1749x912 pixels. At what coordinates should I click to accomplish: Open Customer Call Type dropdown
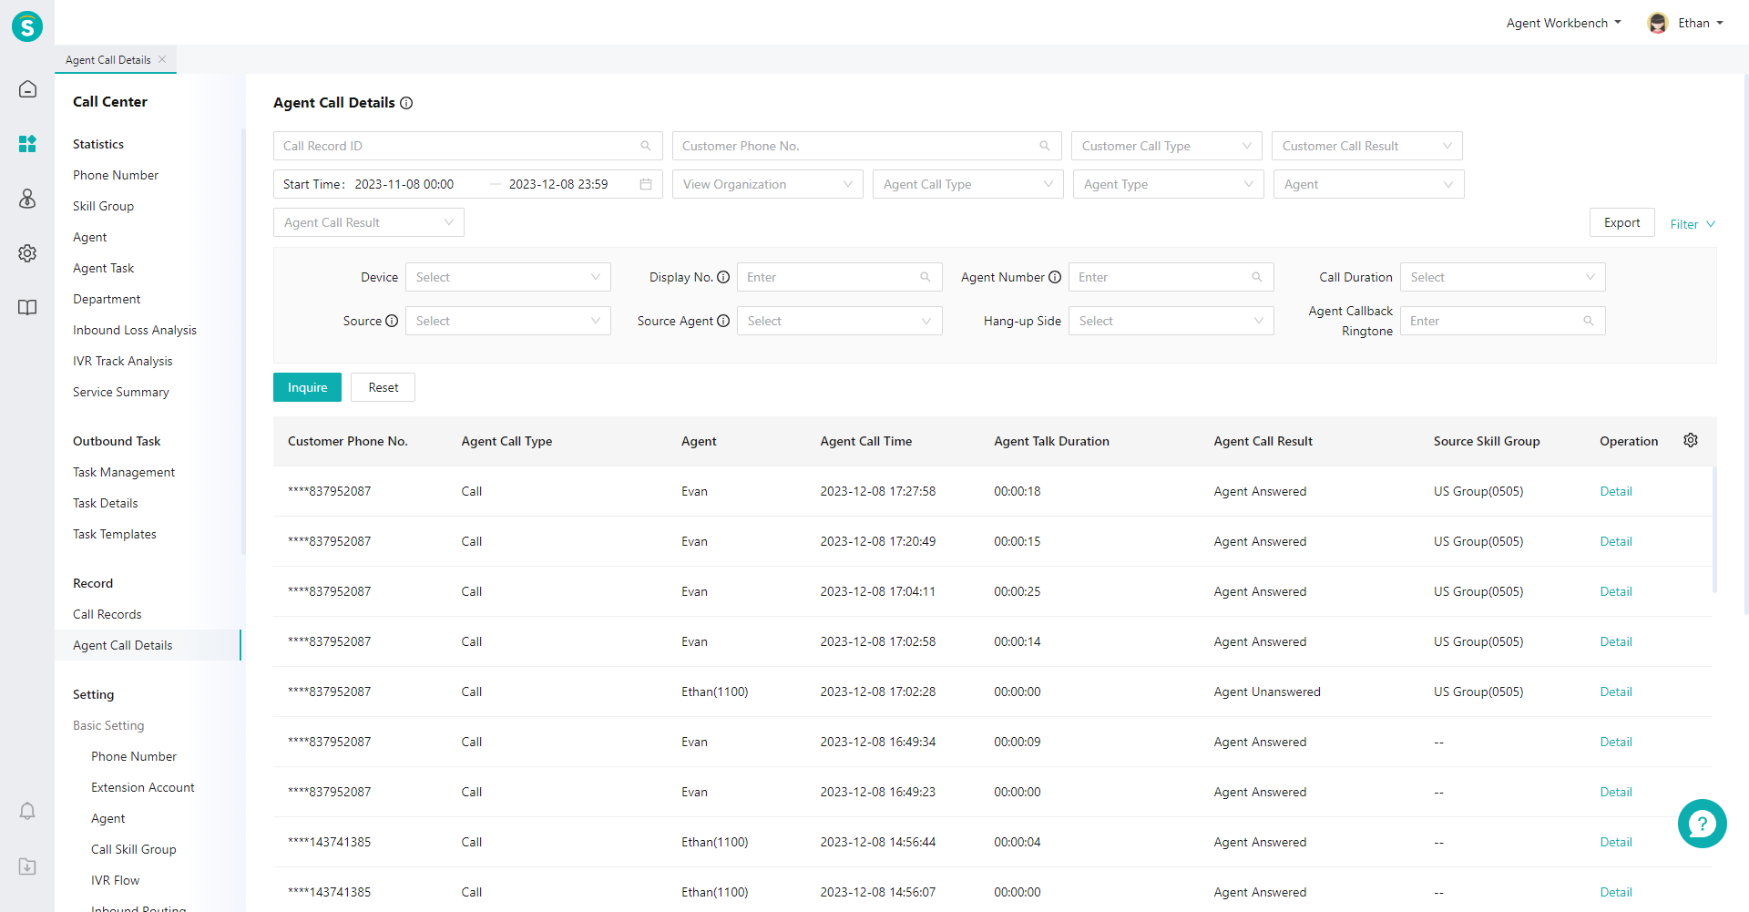pyautogui.click(x=1167, y=146)
